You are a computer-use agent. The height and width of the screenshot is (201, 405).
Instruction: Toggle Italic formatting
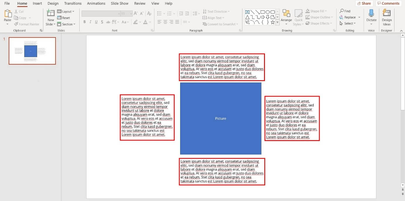(90, 22)
